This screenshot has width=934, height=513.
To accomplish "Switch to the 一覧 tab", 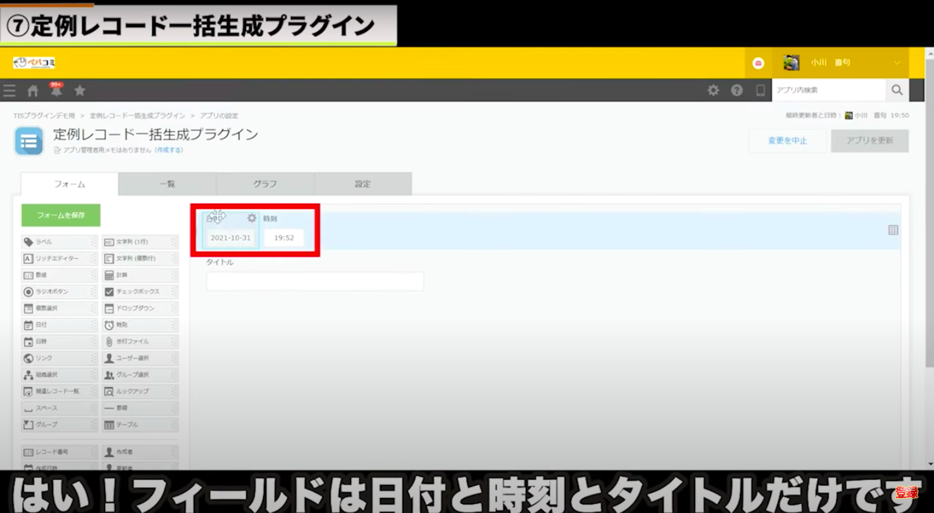I will tap(167, 184).
